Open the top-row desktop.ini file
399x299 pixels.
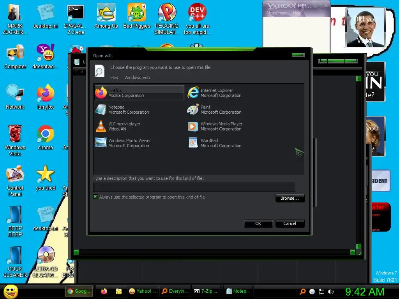tap(45, 16)
